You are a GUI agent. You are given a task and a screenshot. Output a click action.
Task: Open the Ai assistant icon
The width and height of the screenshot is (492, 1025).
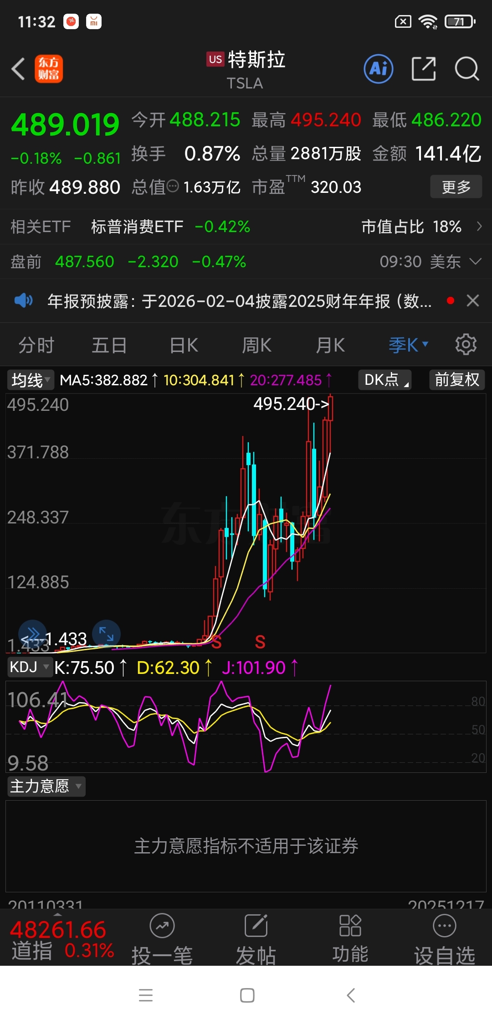(x=379, y=69)
